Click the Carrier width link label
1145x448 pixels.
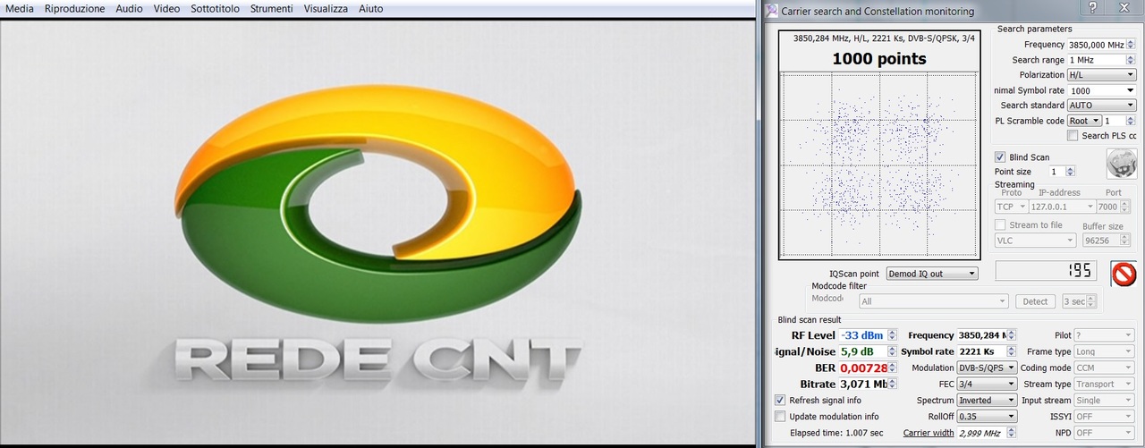[929, 433]
